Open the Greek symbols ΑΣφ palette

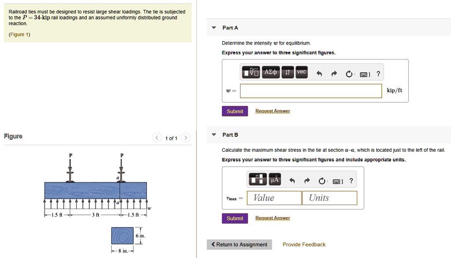coord(270,72)
